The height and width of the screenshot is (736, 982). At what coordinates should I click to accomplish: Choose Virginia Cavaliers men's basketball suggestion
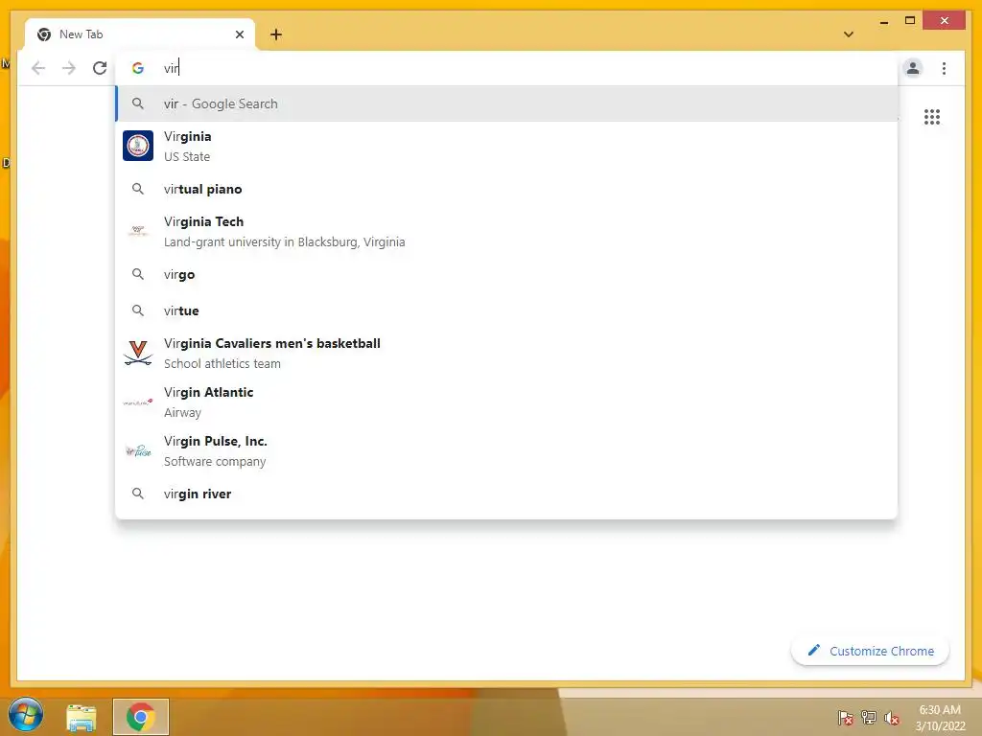pyautogui.click(x=506, y=353)
